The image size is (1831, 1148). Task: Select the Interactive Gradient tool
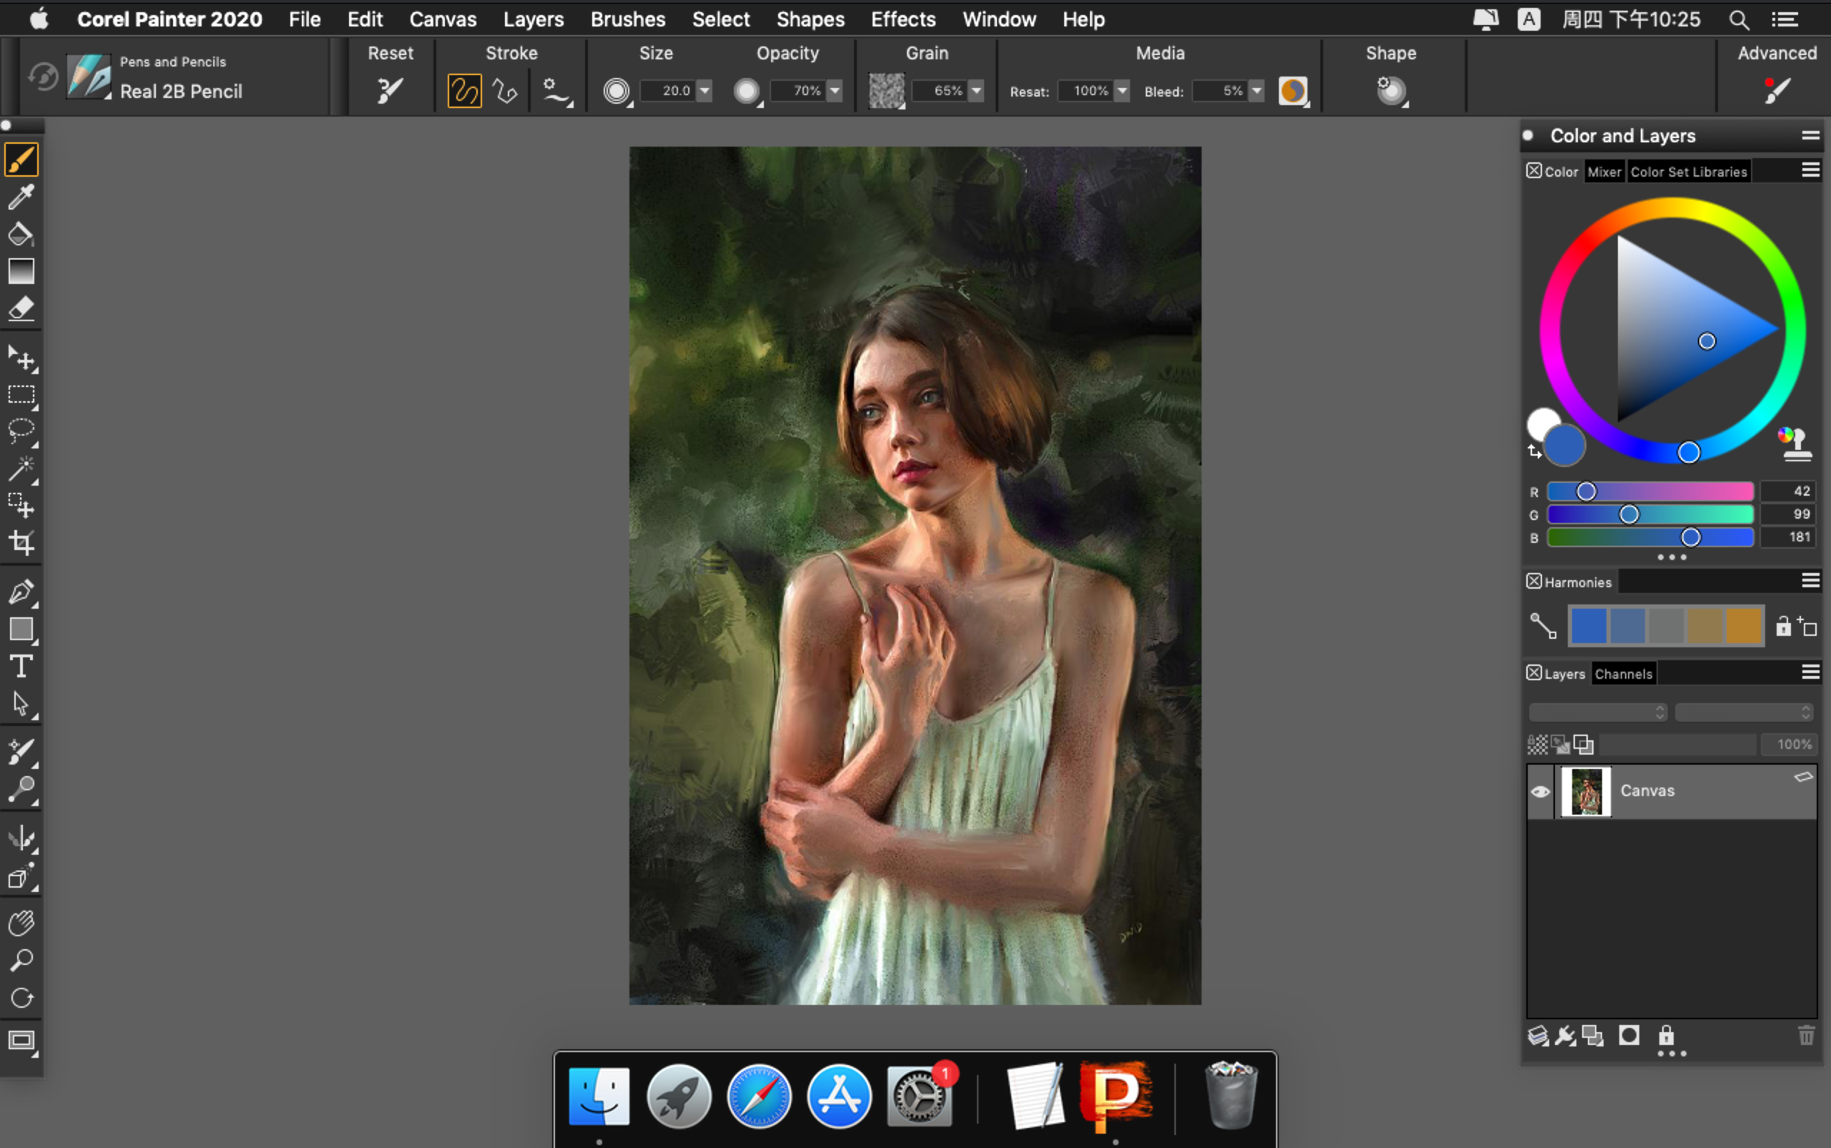click(x=21, y=271)
